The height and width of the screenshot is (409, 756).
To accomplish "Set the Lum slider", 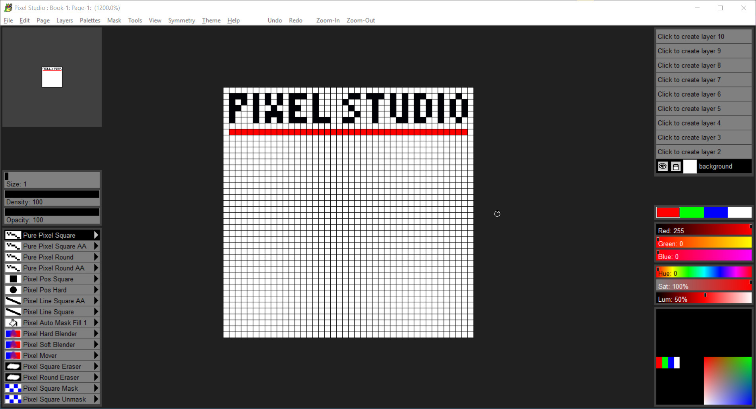I will pos(704,298).
